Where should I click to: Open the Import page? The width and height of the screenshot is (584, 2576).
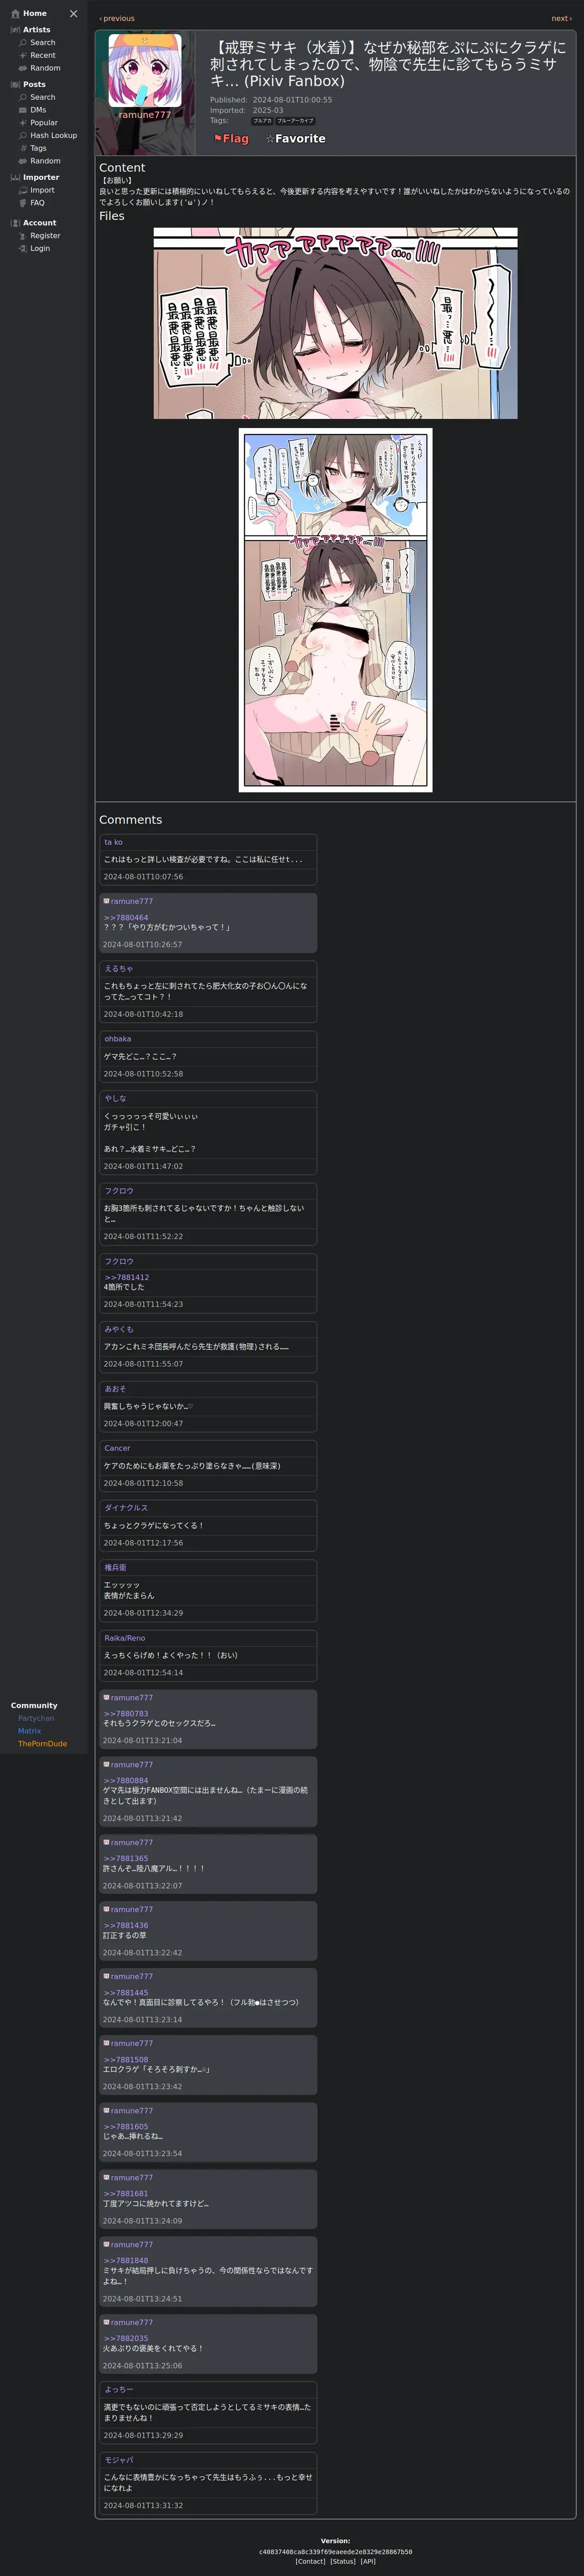click(x=42, y=190)
